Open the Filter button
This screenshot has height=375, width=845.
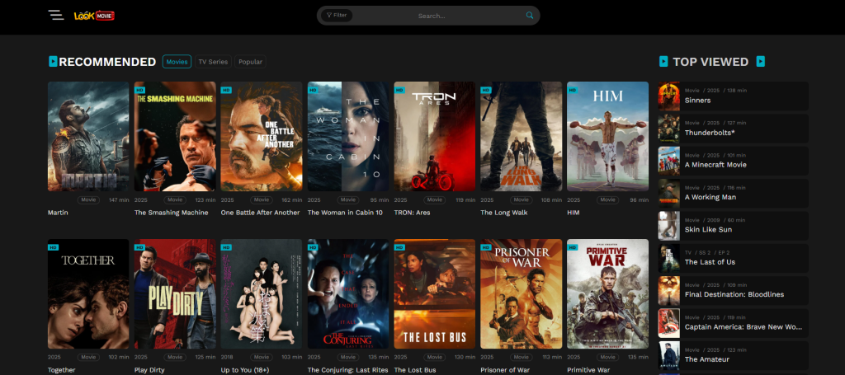pos(337,16)
